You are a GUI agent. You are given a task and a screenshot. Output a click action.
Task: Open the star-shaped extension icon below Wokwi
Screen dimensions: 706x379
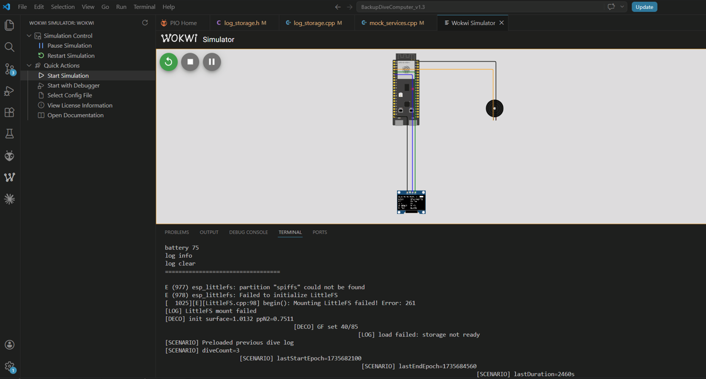pos(10,199)
